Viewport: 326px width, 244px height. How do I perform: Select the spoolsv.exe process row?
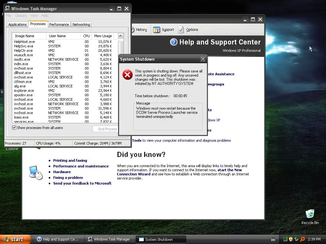(65, 95)
